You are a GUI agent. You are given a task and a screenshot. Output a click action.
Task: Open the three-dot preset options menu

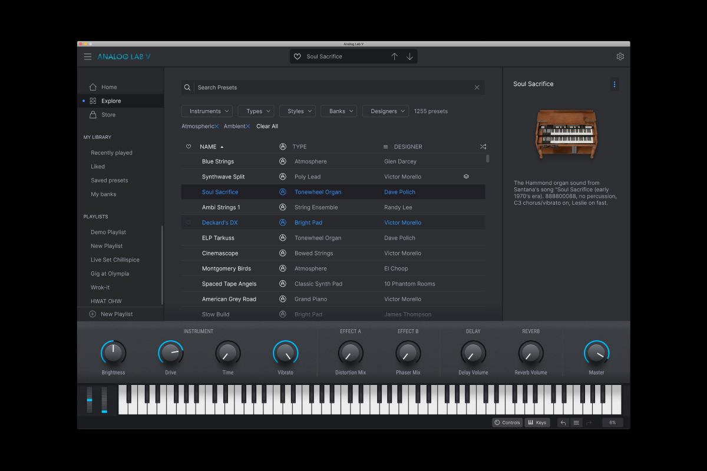[615, 84]
